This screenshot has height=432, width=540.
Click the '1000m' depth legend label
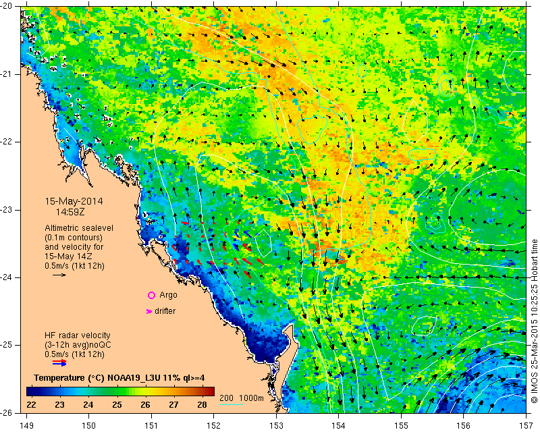tap(251, 398)
